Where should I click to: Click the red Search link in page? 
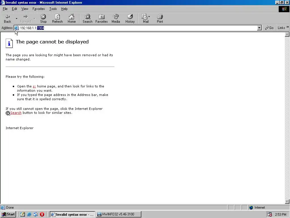pyautogui.click(x=16, y=113)
